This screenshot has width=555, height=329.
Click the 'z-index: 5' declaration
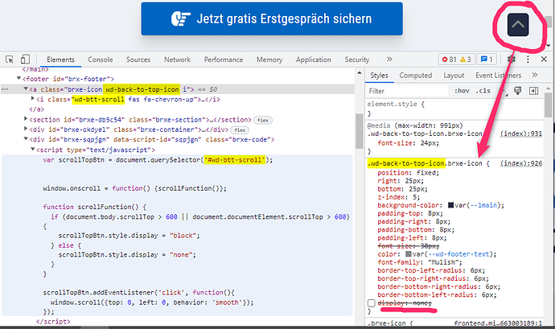tap(398, 197)
